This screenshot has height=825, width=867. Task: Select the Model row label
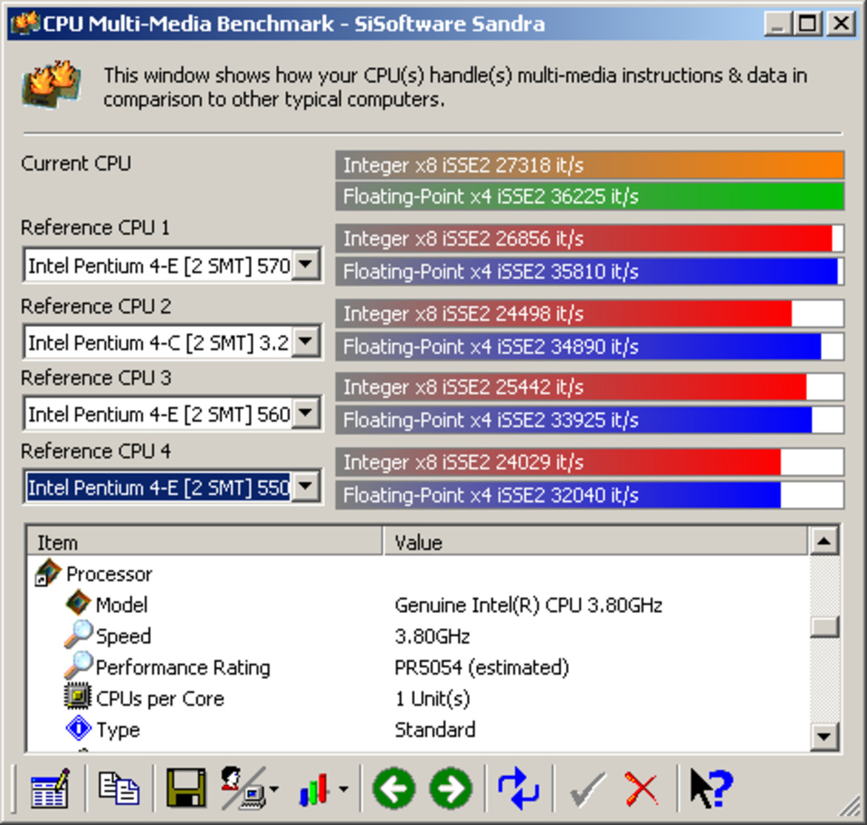point(122,605)
